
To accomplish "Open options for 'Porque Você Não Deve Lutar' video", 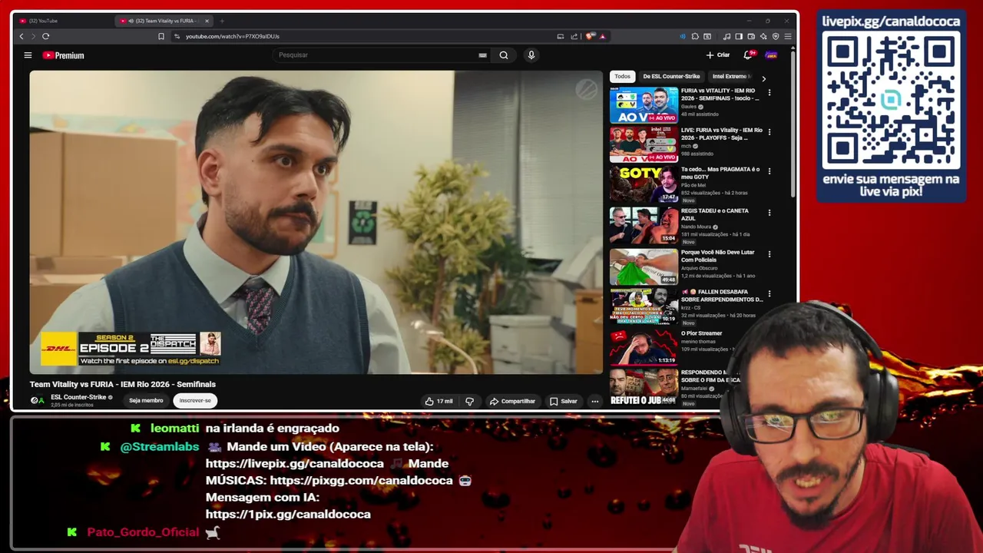I will 770,254.
